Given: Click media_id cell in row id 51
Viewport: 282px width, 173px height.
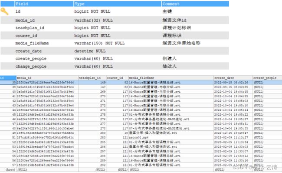Looking at the screenshot, I should click(x=47, y=137).
